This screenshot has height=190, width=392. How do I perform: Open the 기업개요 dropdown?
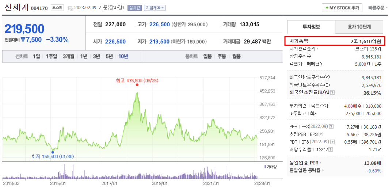(x=155, y=8)
